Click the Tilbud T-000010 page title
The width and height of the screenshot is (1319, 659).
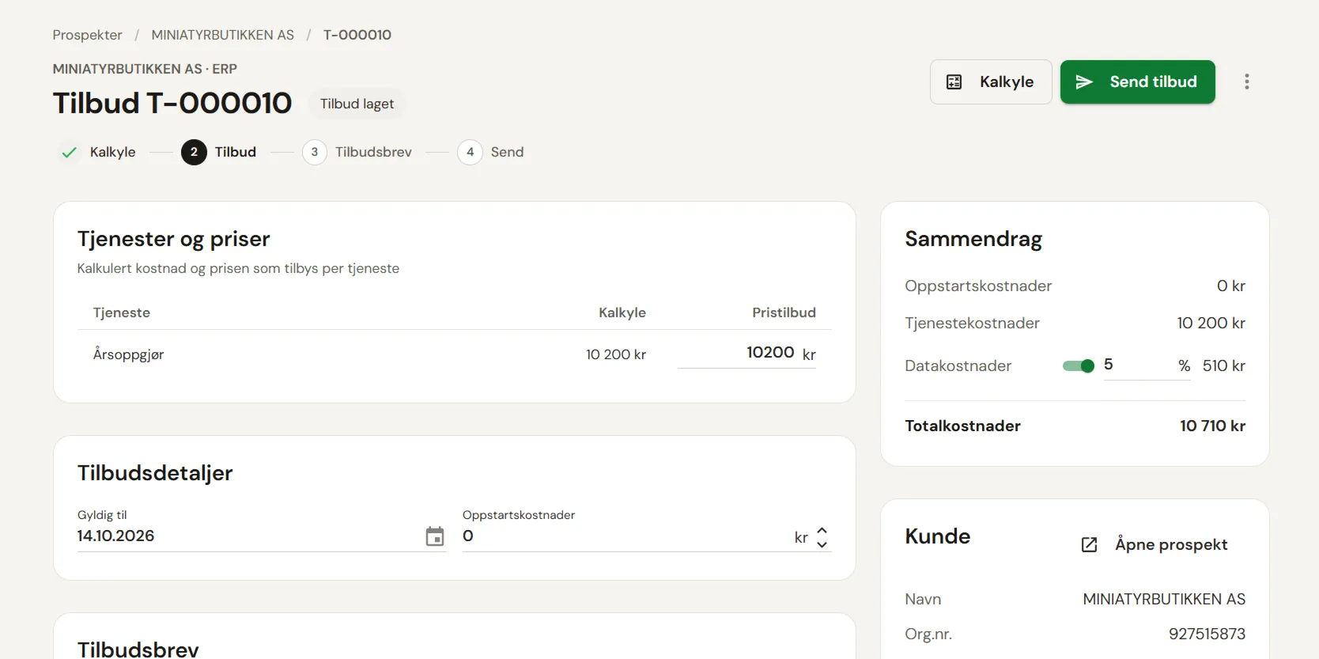(x=172, y=103)
